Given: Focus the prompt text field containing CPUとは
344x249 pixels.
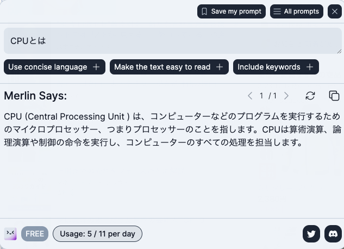Looking at the screenshot, I should 173,41.
